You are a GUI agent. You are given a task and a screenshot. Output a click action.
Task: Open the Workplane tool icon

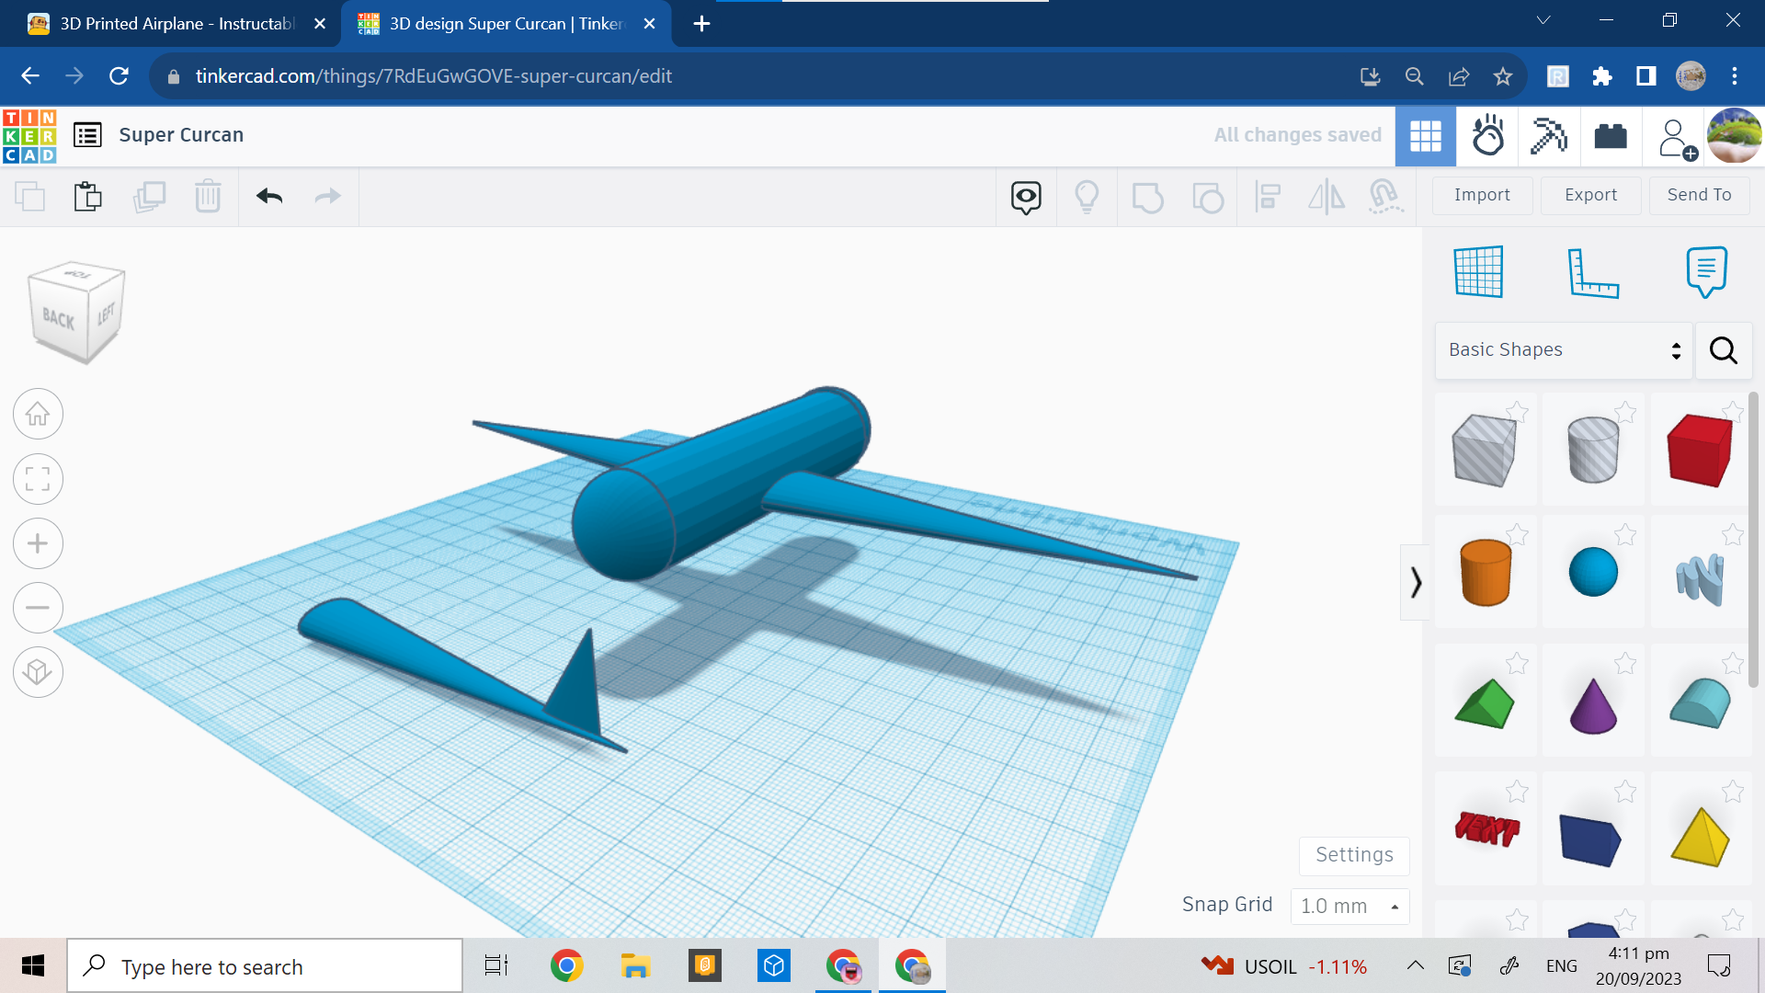(1478, 272)
